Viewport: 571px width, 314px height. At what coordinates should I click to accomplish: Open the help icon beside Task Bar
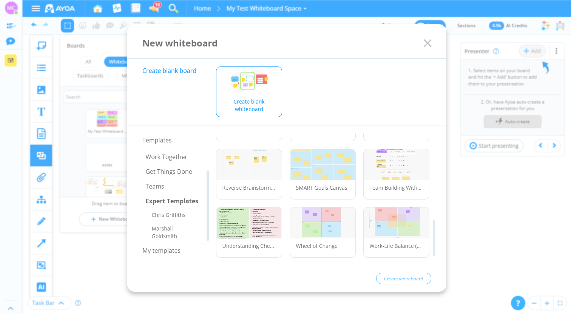click(x=78, y=303)
